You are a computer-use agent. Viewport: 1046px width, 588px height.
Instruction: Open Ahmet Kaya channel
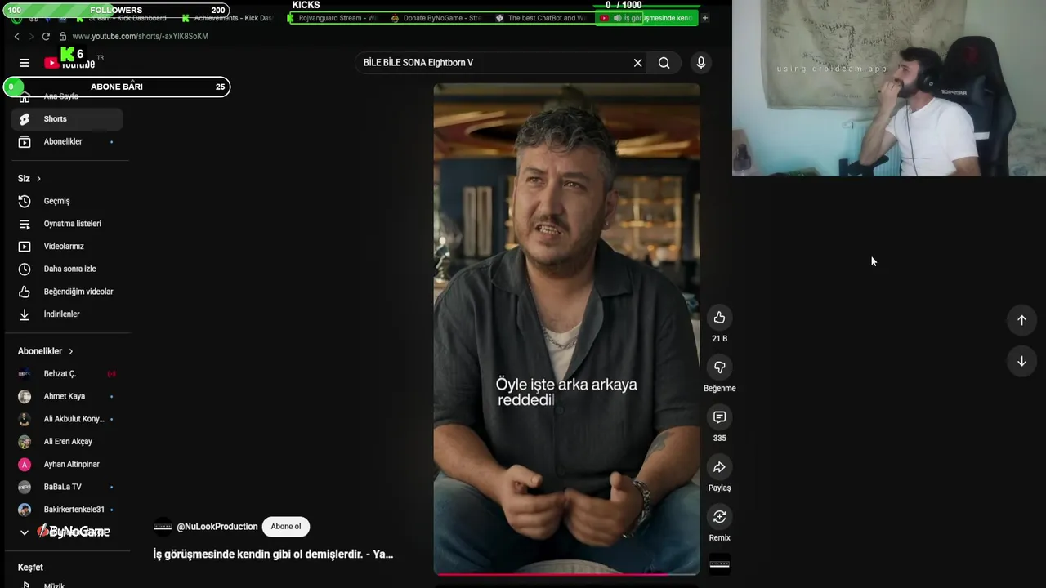pos(67,396)
